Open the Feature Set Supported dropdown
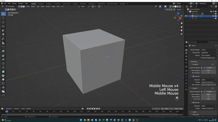Image resolution: width=218 pixels, height=122 pixels. click(209, 53)
